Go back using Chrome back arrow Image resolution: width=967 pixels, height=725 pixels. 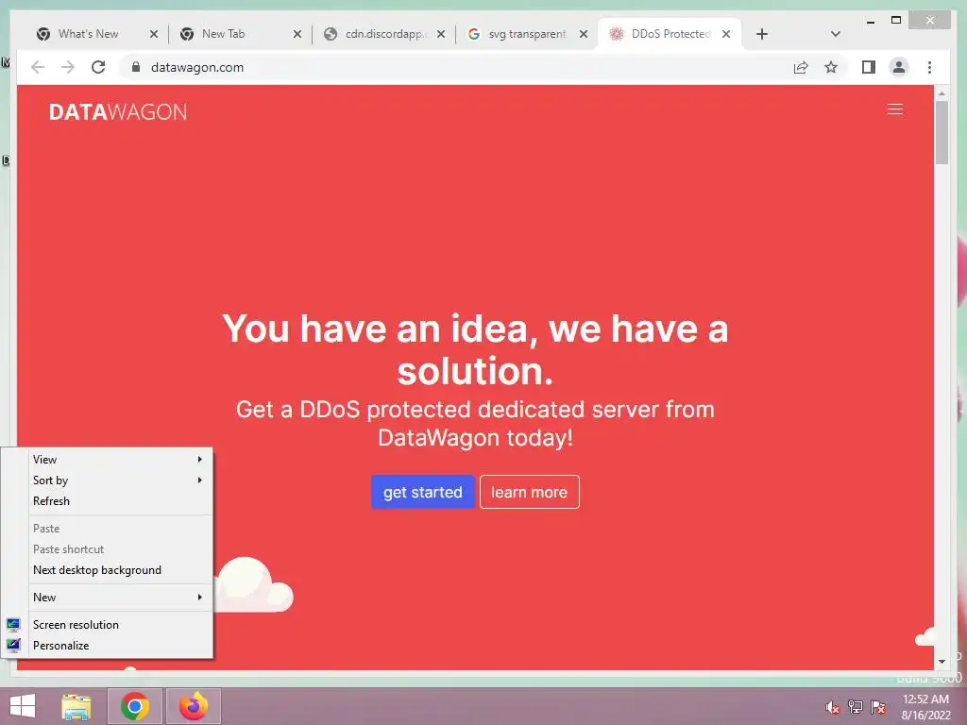click(38, 67)
